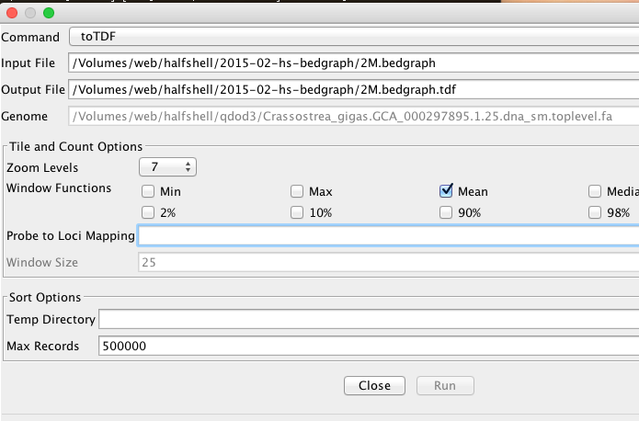Viewport: 639px width, 421px height.
Task: Tick the 2% percentile checkbox
Action: click(148, 212)
